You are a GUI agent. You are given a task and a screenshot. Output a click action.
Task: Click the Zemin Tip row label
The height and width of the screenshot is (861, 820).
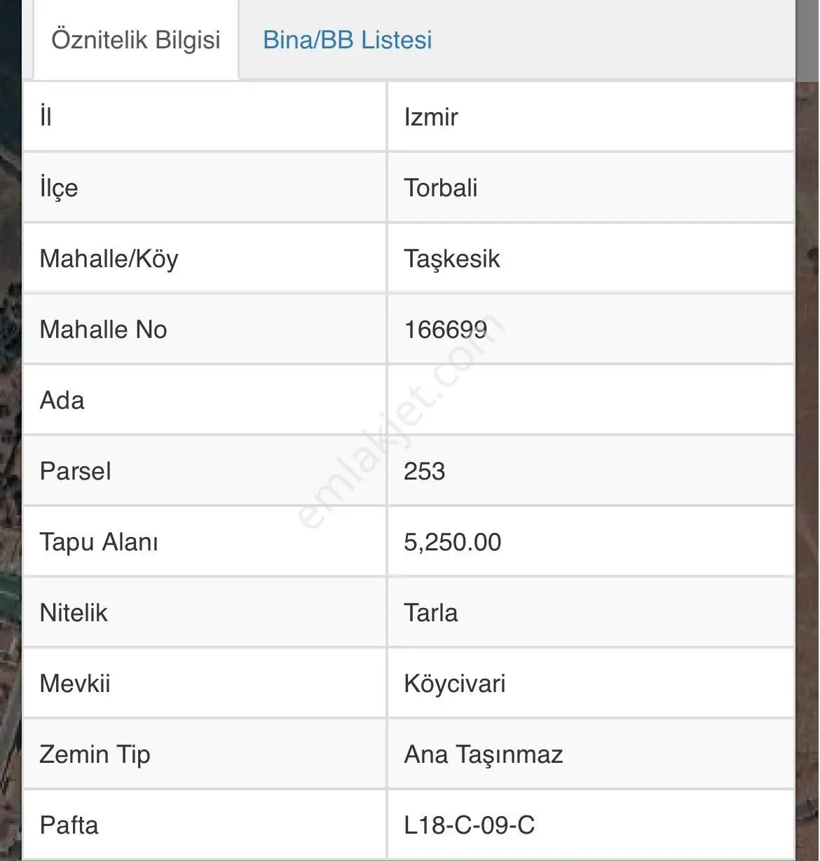tap(95, 754)
